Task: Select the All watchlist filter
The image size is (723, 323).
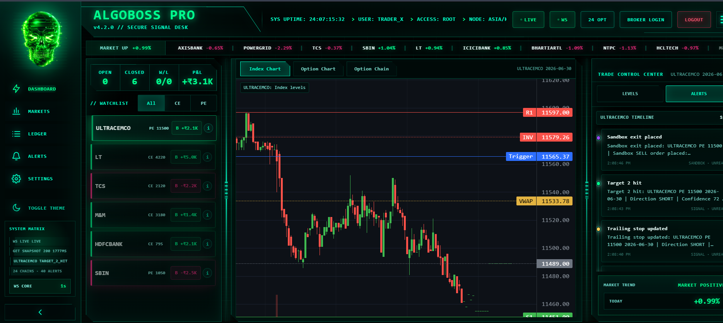Action: pos(151,103)
